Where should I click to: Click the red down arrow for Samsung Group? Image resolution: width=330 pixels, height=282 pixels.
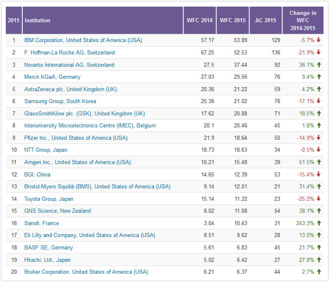coord(318,101)
